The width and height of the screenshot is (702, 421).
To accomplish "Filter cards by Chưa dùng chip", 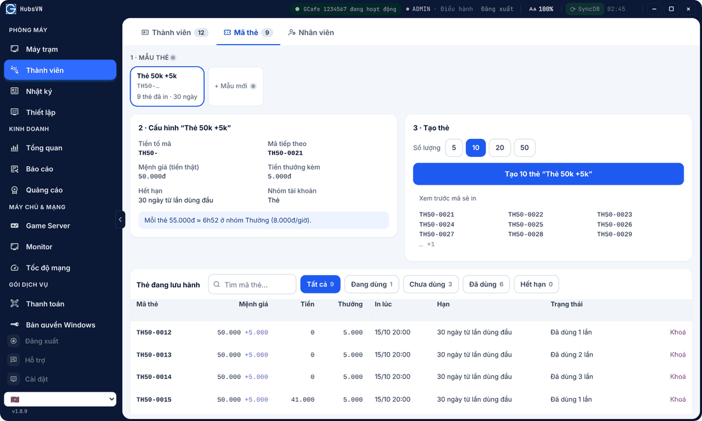I will coord(431,284).
